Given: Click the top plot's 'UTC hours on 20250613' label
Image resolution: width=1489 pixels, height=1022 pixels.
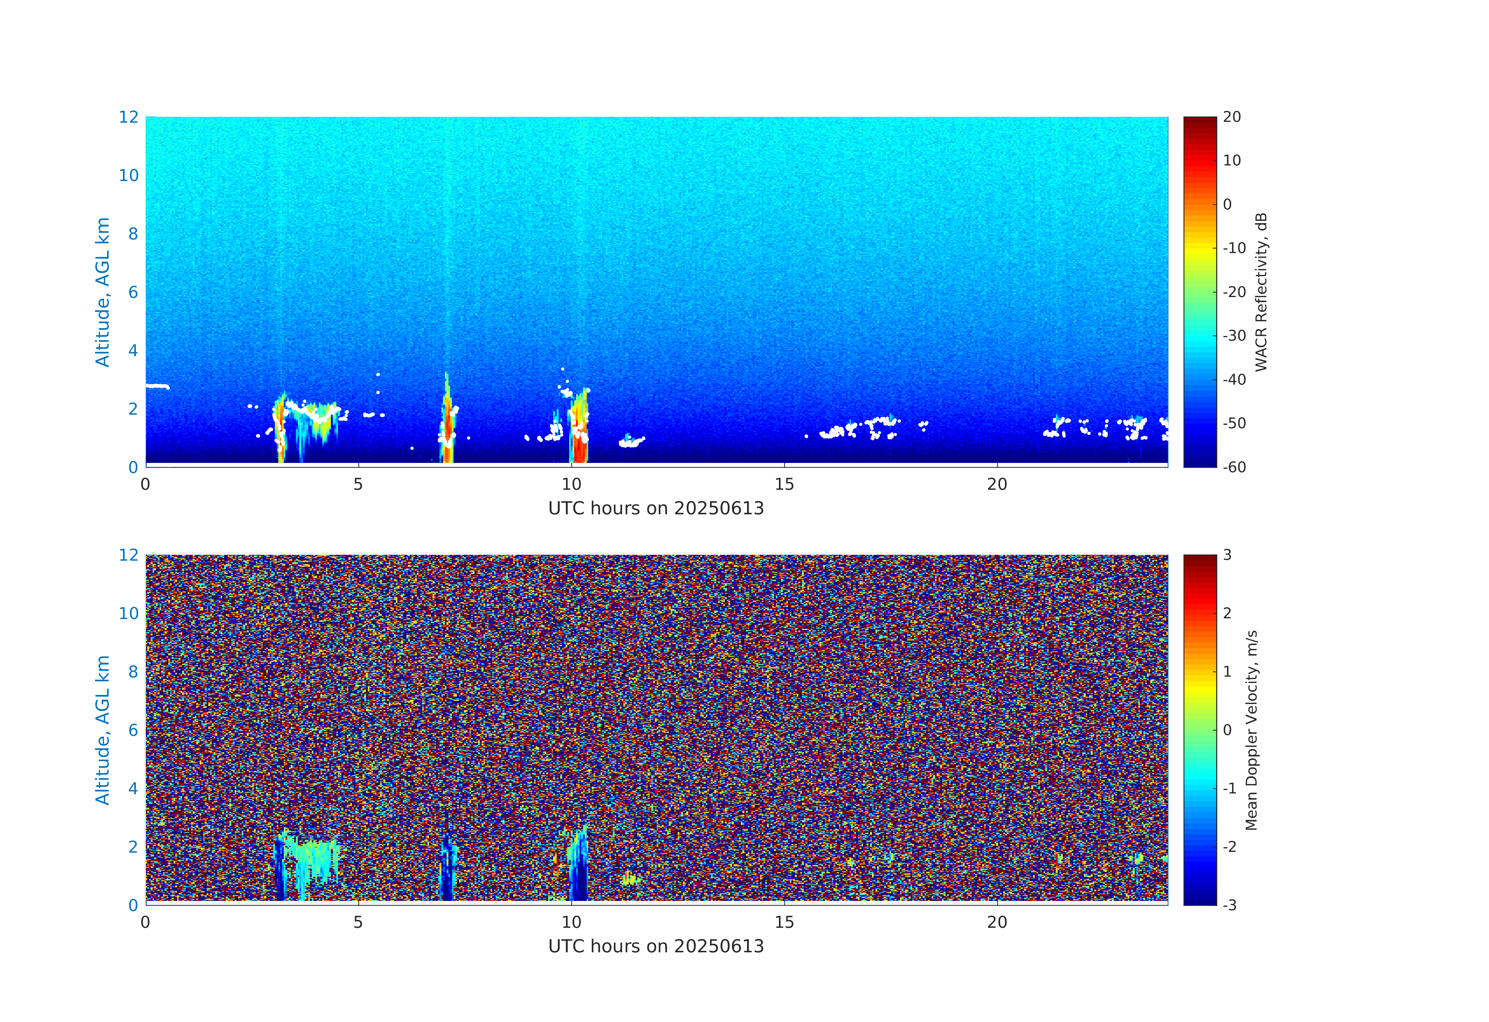Looking at the screenshot, I should click(656, 509).
